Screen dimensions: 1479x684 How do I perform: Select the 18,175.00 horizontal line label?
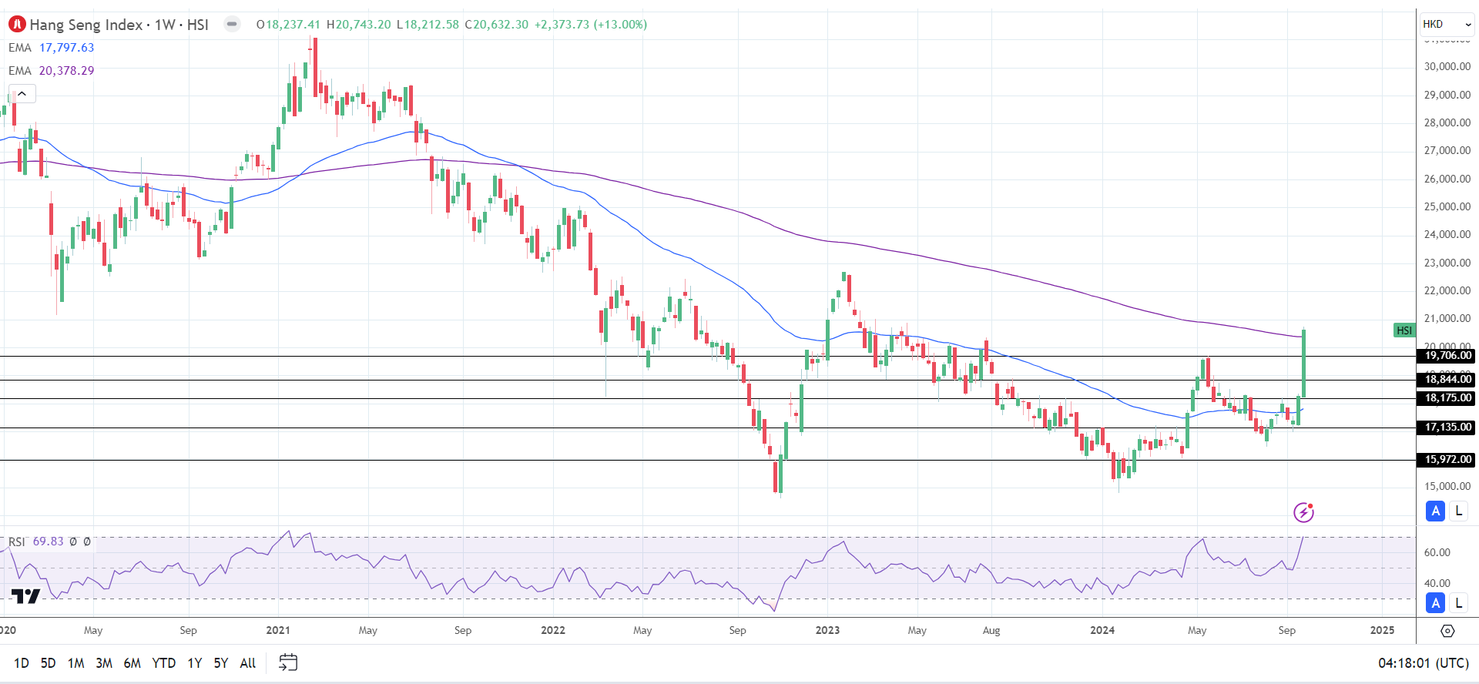click(x=1447, y=398)
